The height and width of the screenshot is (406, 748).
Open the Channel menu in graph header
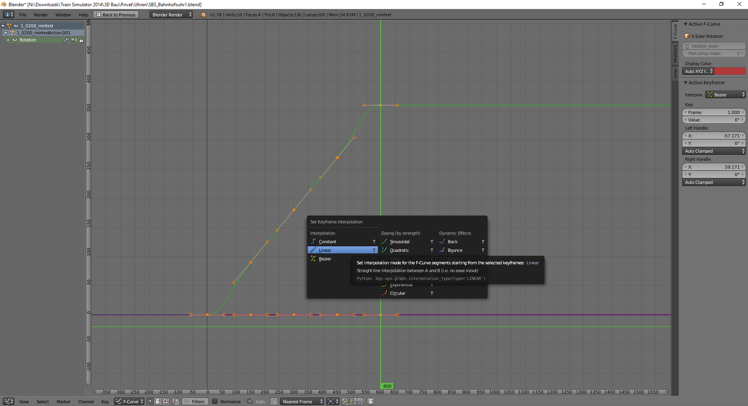[85, 402]
